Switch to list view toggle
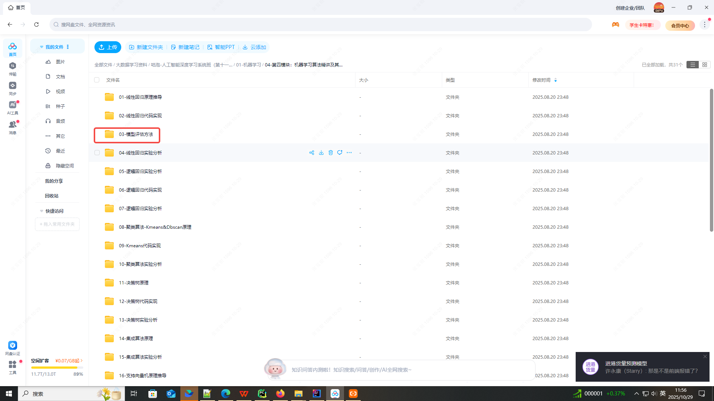This screenshot has width=714, height=401. (692, 65)
